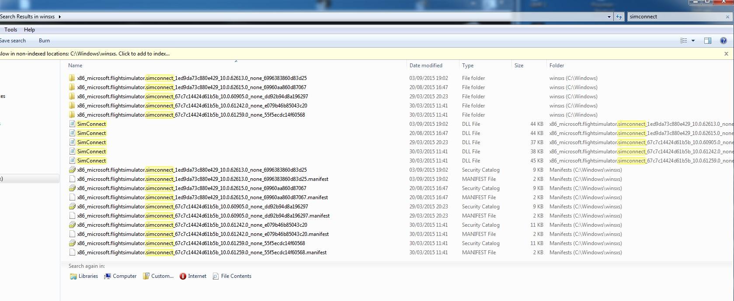Search again in Computer
Viewport: 734px width, 301px height.
[x=120, y=276]
